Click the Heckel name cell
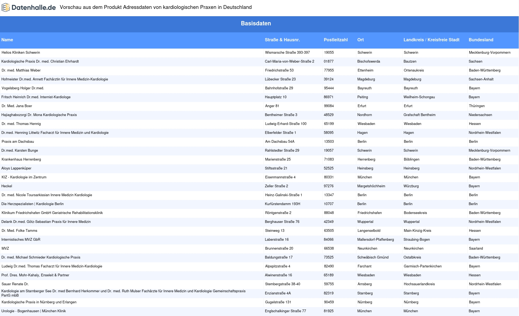The width and height of the screenshot is (519, 316). (x=7, y=186)
